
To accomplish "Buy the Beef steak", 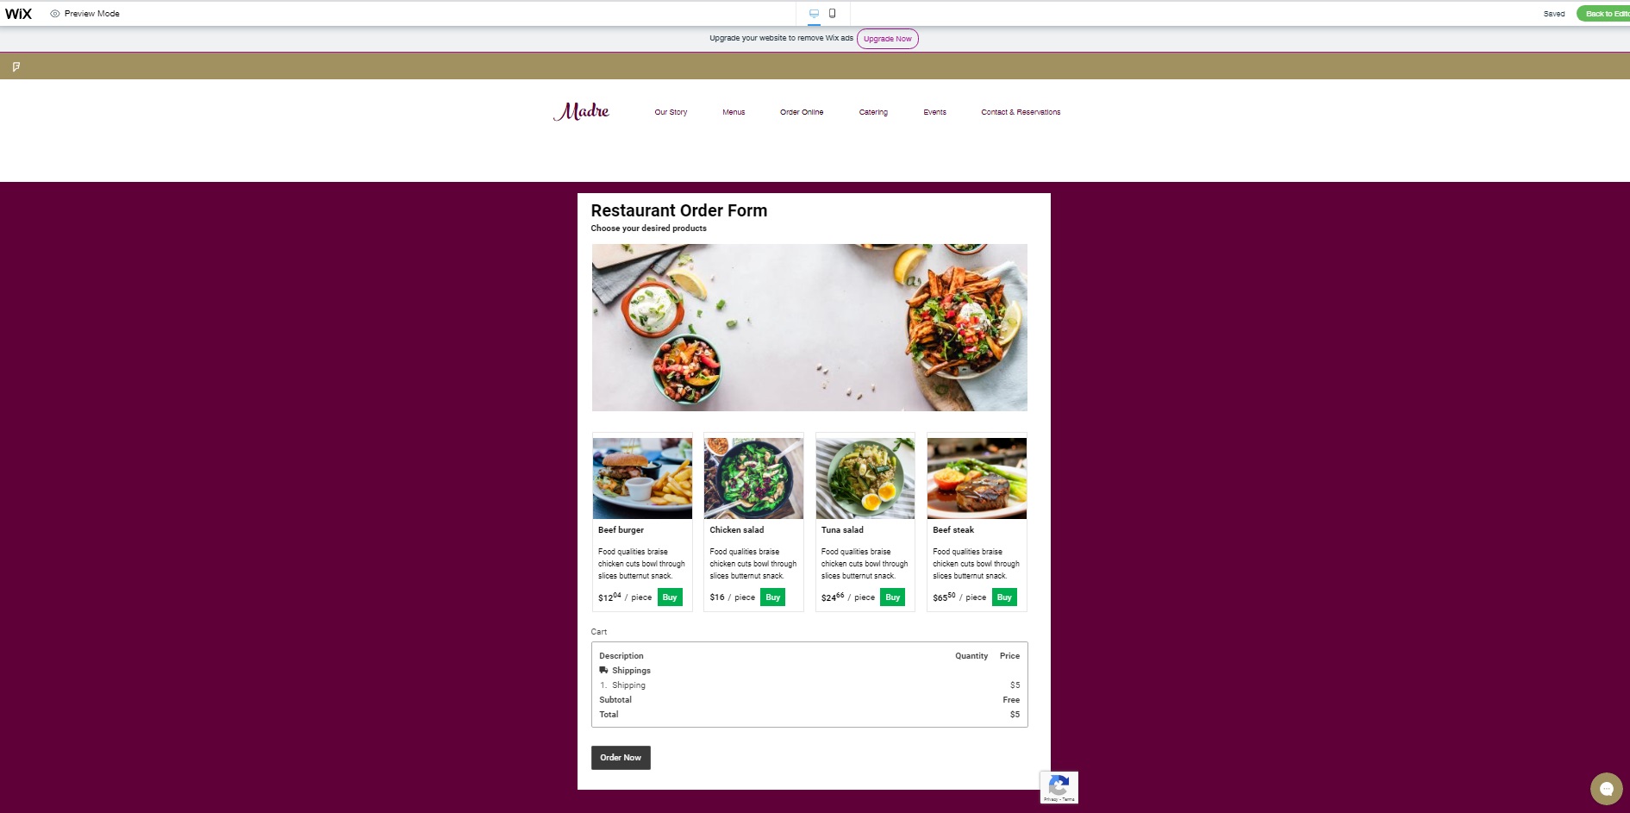I will coord(1004,597).
